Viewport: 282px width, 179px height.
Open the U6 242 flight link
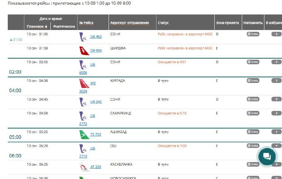[96, 102]
